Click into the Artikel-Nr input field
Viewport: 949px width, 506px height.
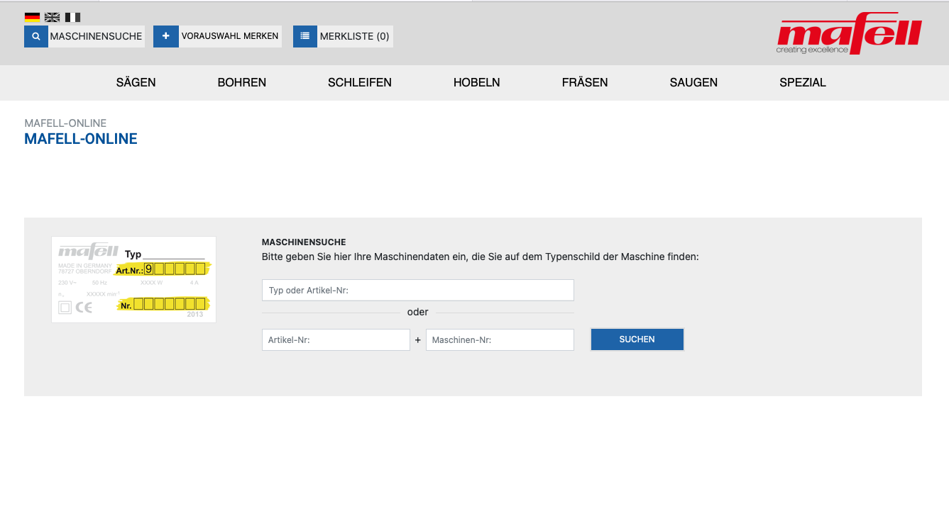[336, 340]
